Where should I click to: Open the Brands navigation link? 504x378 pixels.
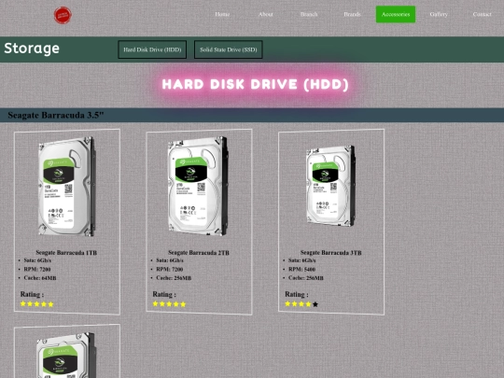(x=352, y=14)
